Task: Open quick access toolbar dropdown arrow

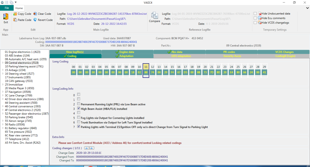Action: pos(16,2)
